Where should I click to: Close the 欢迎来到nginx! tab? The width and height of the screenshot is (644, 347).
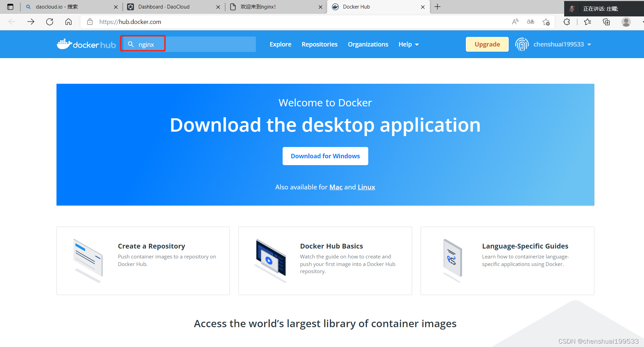(x=321, y=7)
